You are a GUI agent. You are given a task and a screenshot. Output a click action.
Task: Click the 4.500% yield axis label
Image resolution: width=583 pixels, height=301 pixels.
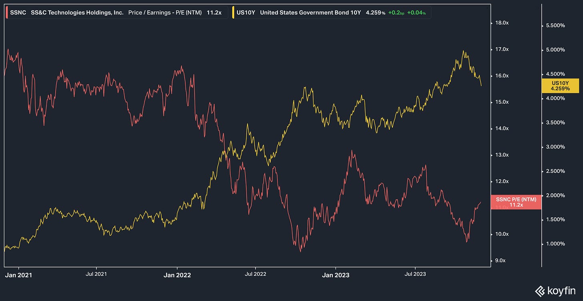556,74
